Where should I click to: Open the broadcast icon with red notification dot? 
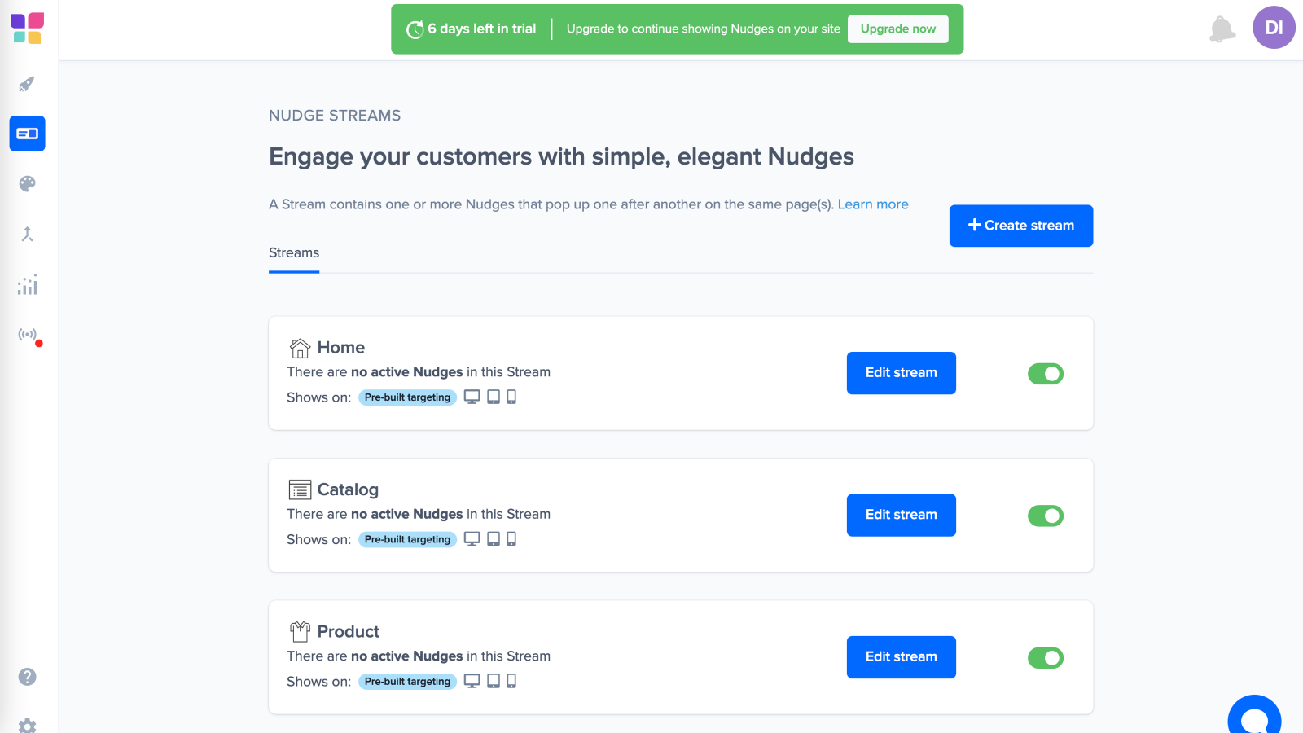tap(27, 333)
